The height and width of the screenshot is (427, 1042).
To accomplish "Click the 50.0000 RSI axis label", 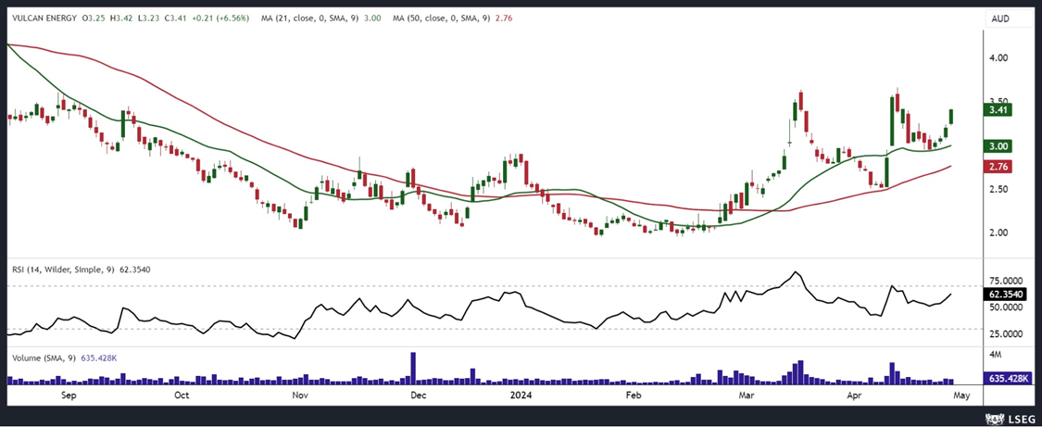I will tap(1008, 307).
